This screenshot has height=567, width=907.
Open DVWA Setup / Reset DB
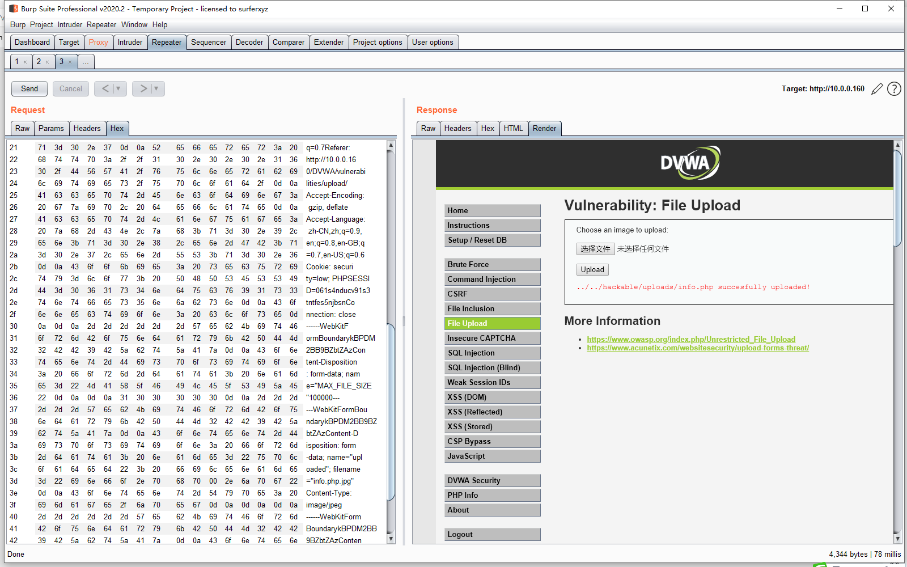(493, 240)
